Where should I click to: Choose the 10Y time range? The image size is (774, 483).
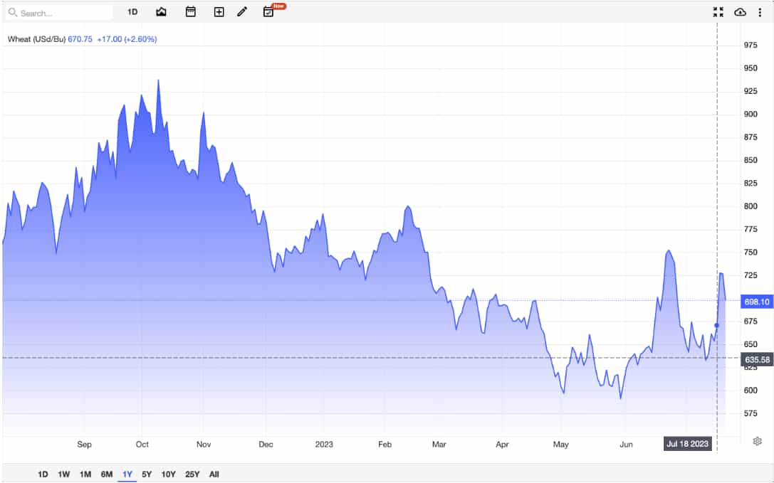pos(168,474)
